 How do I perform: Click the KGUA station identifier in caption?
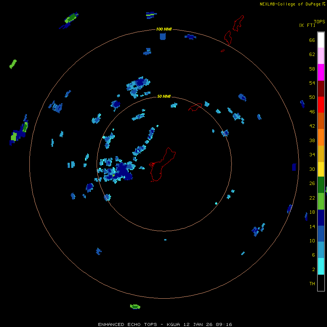click(173, 324)
